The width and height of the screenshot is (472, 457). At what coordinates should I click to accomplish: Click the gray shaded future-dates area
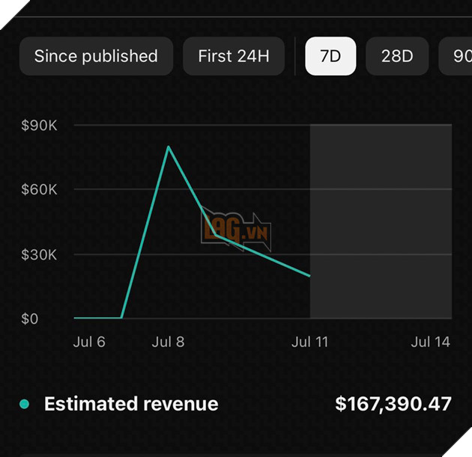(x=381, y=221)
